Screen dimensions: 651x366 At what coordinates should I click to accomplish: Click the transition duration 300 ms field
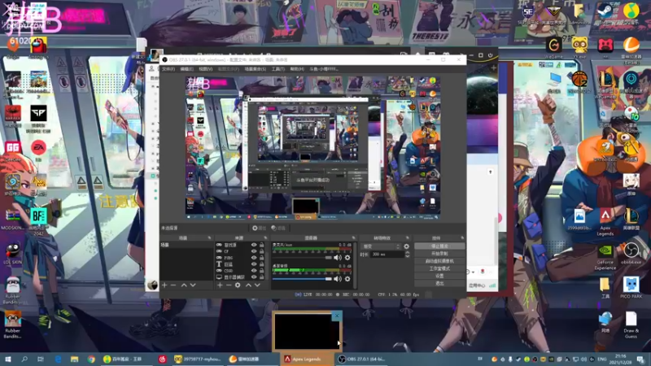[x=387, y=255]
